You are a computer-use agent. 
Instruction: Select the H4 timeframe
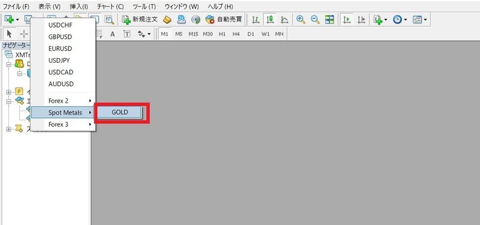(x=236, y=34)
